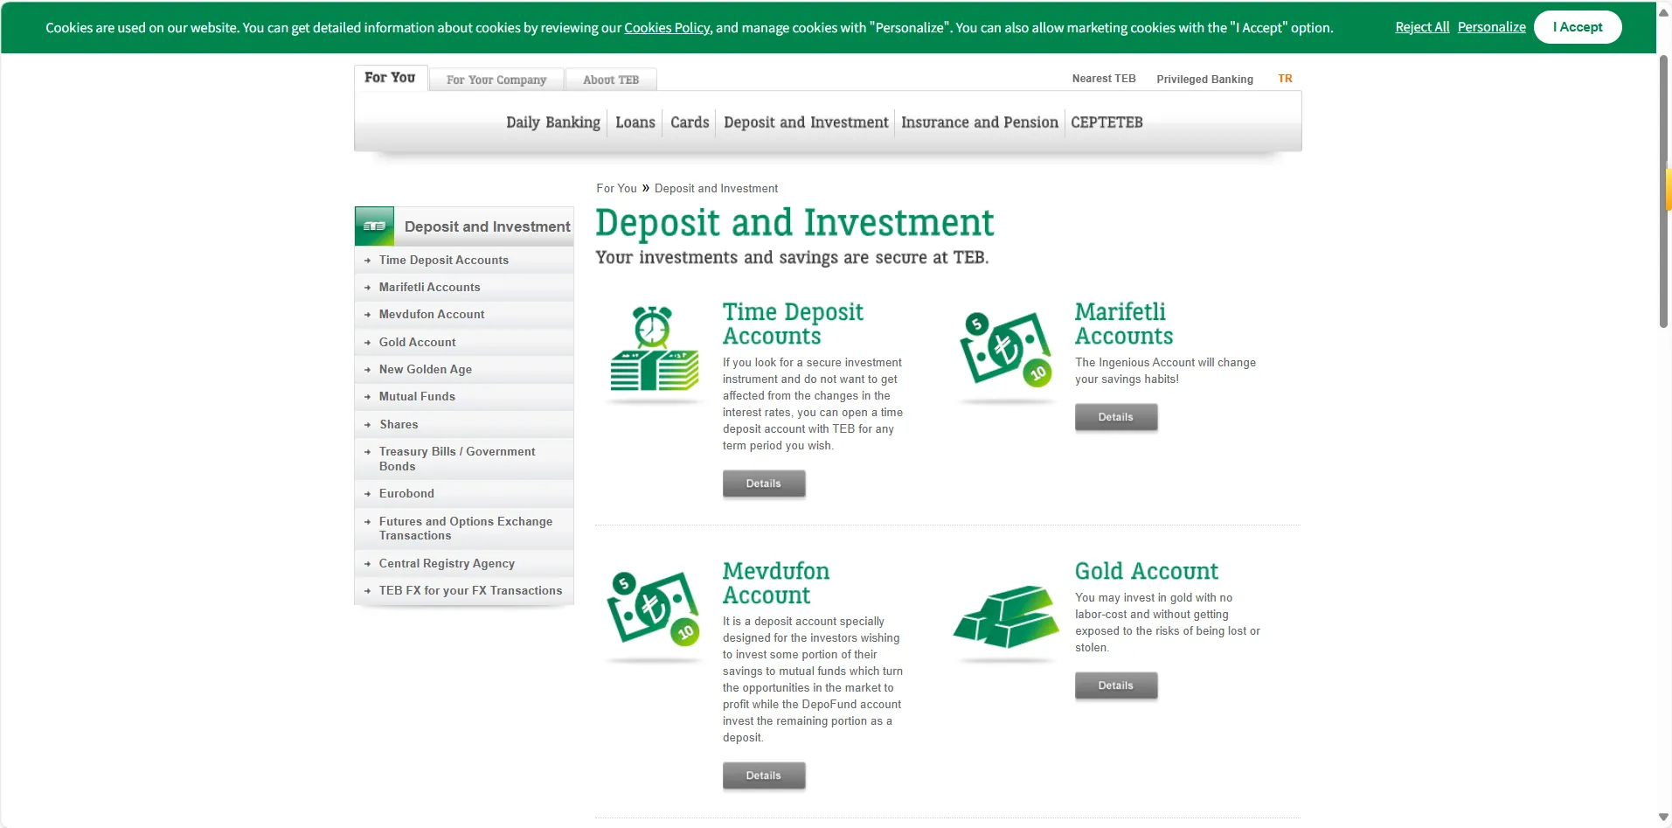Select the For You tab
Screen dimensions: 1672x828
[x=390, y=78]
